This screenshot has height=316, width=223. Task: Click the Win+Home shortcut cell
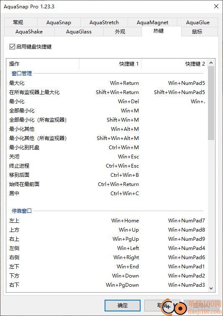pos(125,221)
